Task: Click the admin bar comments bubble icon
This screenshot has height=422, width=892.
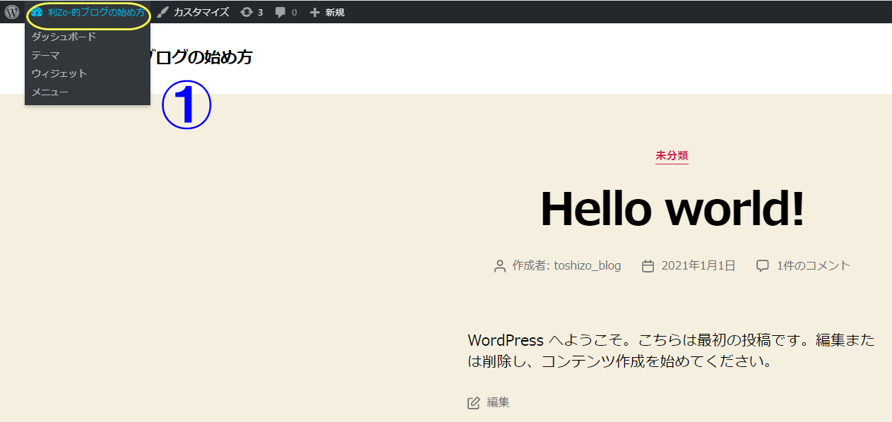Action: pos(280,12)
